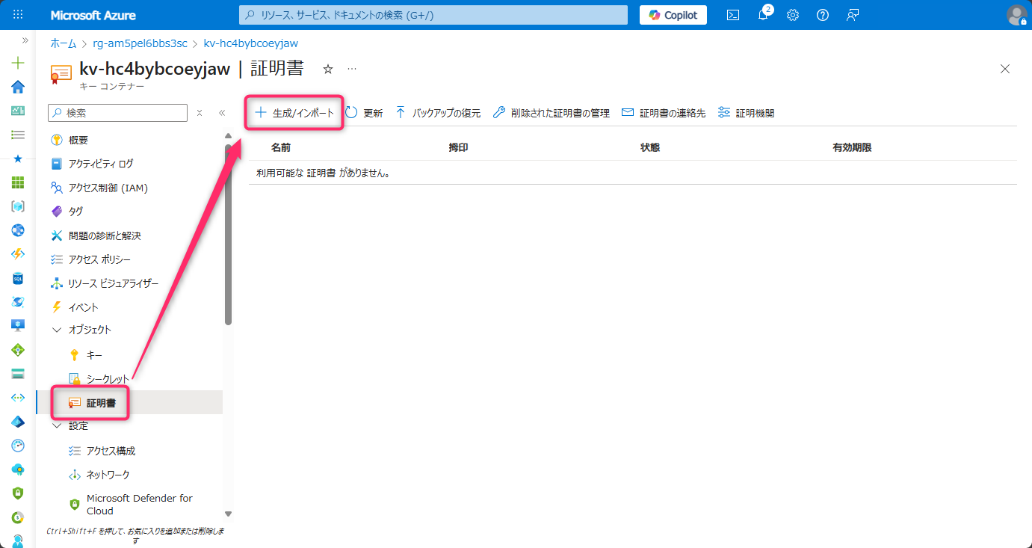Click the help question mark icon
This screenshot has width=1032, height=548.
(823, 15)
